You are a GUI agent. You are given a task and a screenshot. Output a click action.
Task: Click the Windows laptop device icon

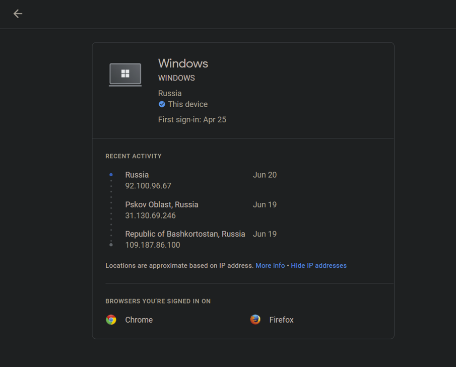pyautogui.click(x=125, y=75)
